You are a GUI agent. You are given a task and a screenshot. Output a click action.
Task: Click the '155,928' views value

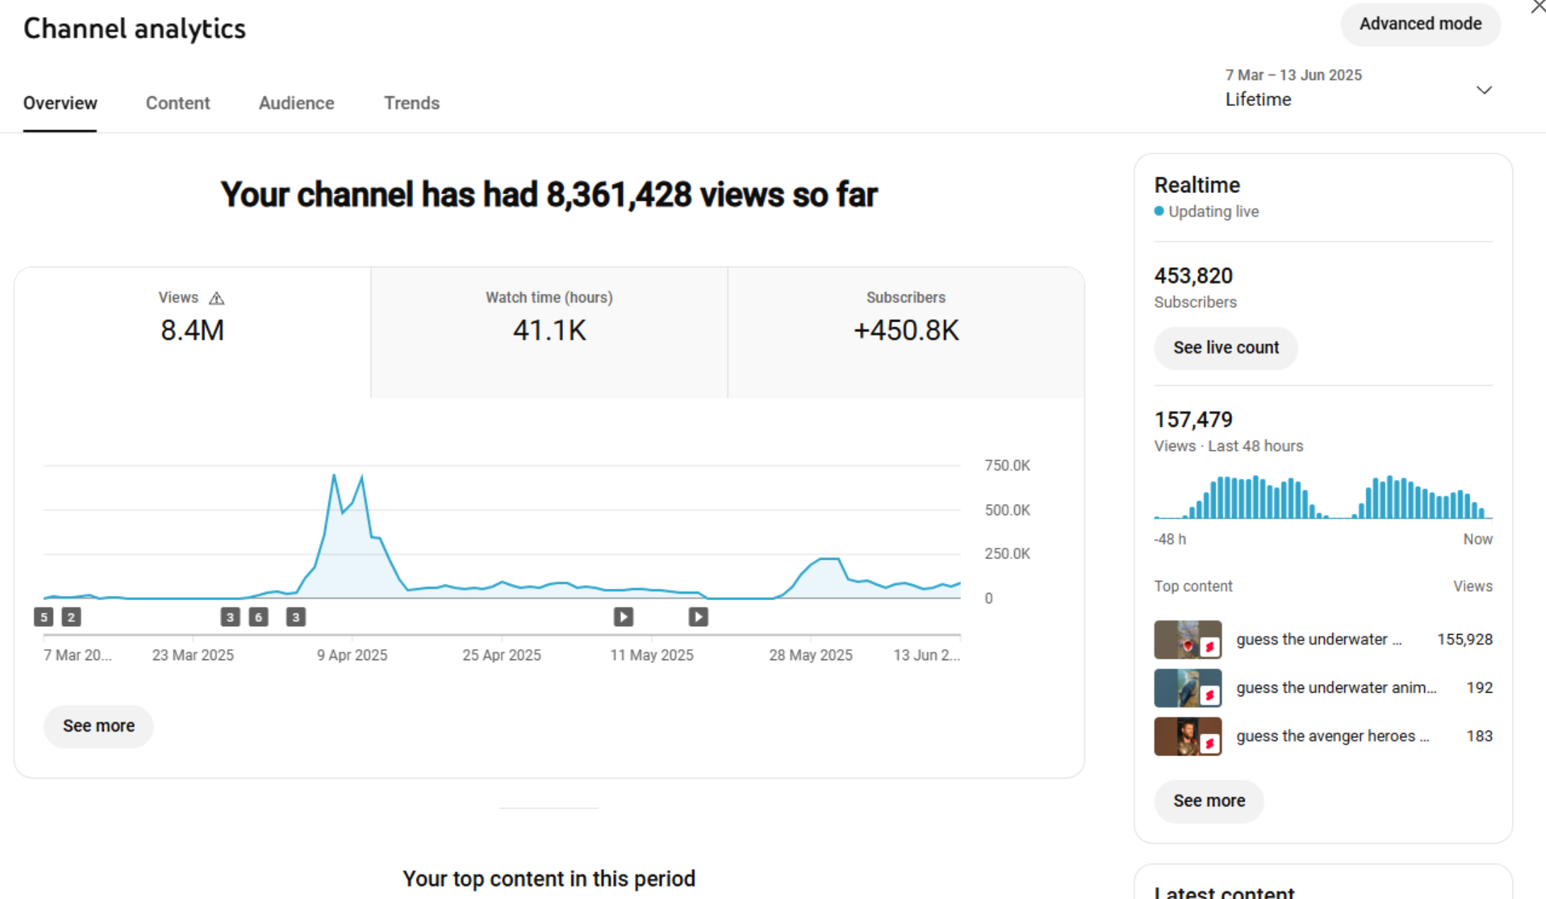(1465, 640)
